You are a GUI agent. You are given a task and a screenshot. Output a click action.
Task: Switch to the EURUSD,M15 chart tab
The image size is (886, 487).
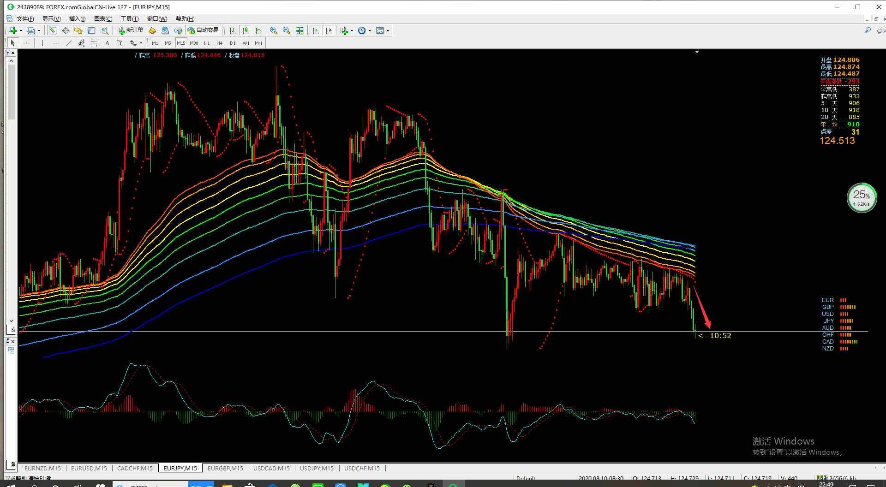pyautogui.click(x=89, y=468)
